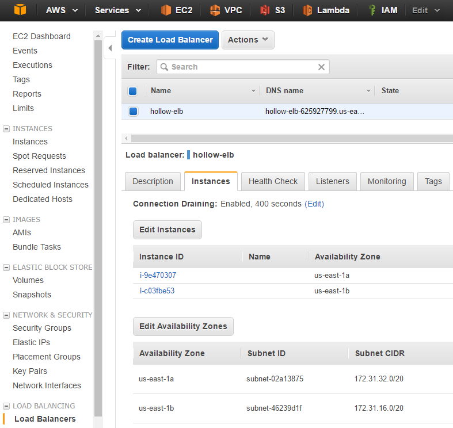Image resolution: width=453 pixels, height=428 pixels.
Task: Click the AWS cube home icon
Action: pyautogui.click(x=20, y=10)
